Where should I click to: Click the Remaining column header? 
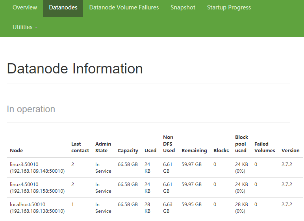(194, 150)
